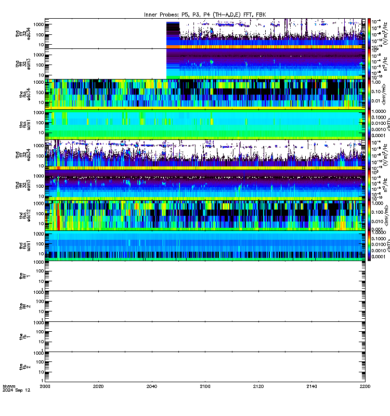This screenshot has height=416, width=390.
Task: Click the 10 tick of the fff 2 panel
Action: tap(41, 311)
